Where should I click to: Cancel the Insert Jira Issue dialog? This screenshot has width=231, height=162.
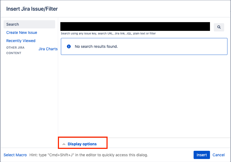click(218, 155)
